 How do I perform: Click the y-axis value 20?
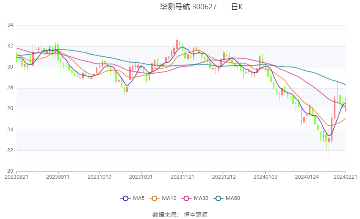[x=10, y=171]
